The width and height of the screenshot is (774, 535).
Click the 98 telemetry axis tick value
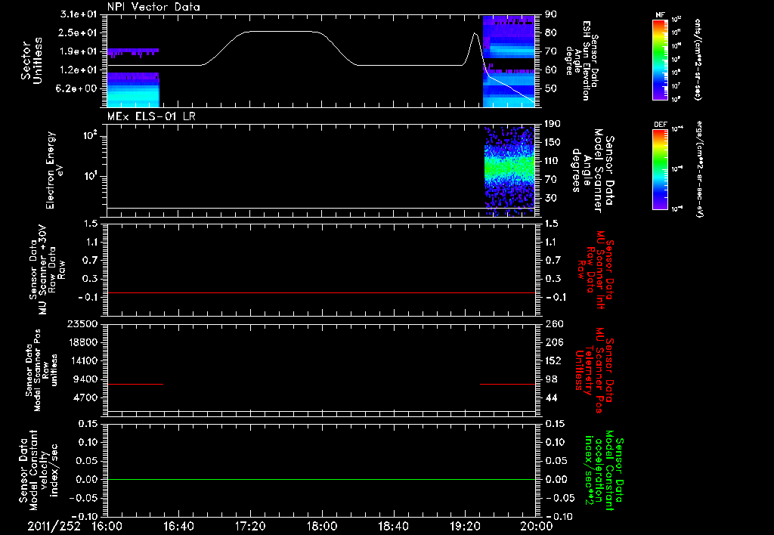(x=551, y=379)
